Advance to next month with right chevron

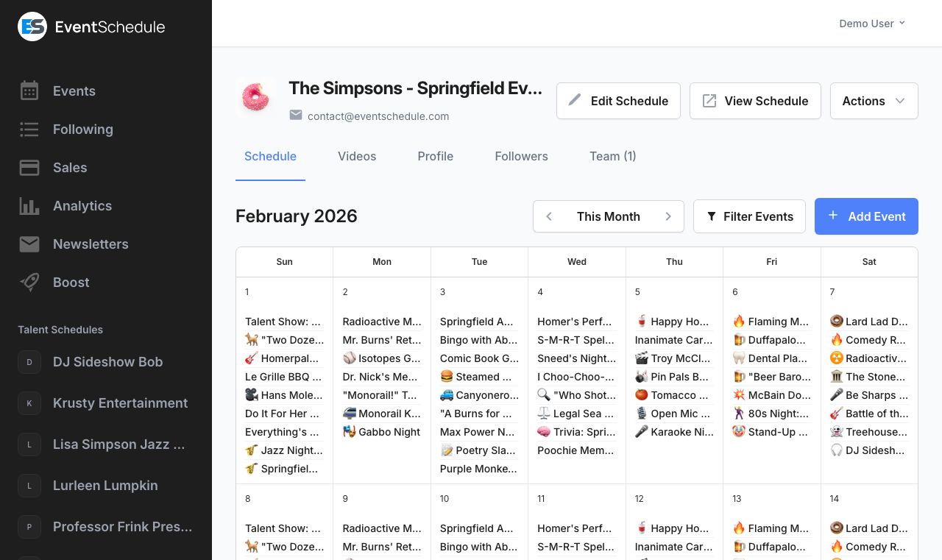click(668, 216)
